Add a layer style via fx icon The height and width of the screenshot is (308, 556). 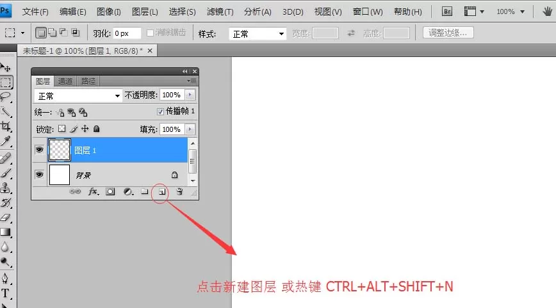[94, 191]
